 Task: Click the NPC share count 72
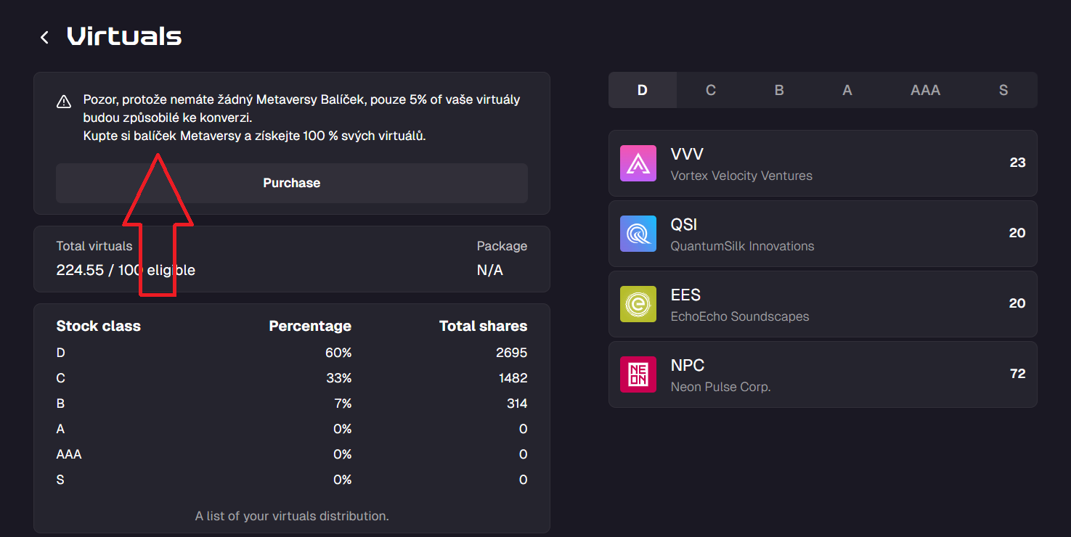pos(1017,374)
